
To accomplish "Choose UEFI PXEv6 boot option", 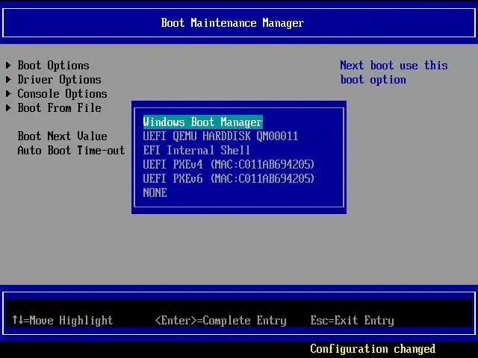I will [x=229, y=178].
